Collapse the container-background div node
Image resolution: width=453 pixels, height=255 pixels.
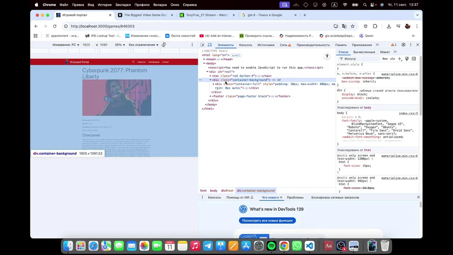tap(211, 80)
